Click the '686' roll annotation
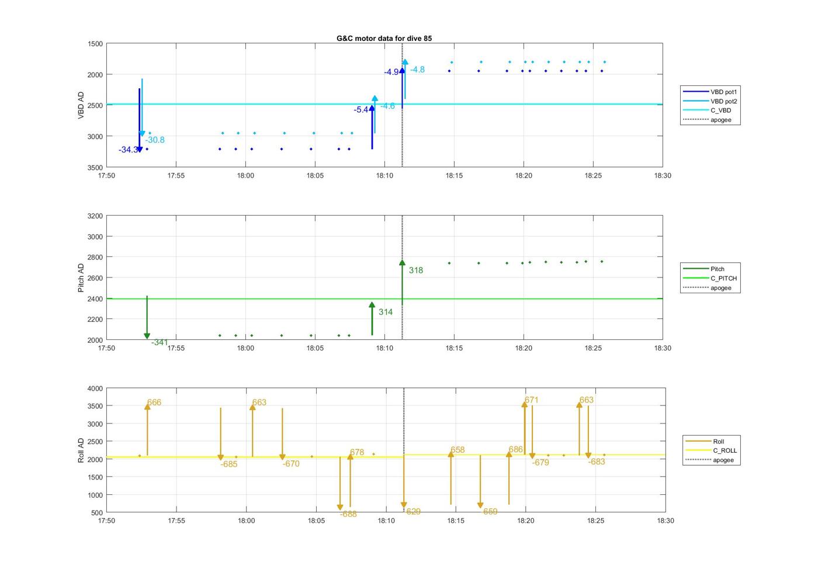The width and height of the screenshot is (818, 576). [516, 450]
